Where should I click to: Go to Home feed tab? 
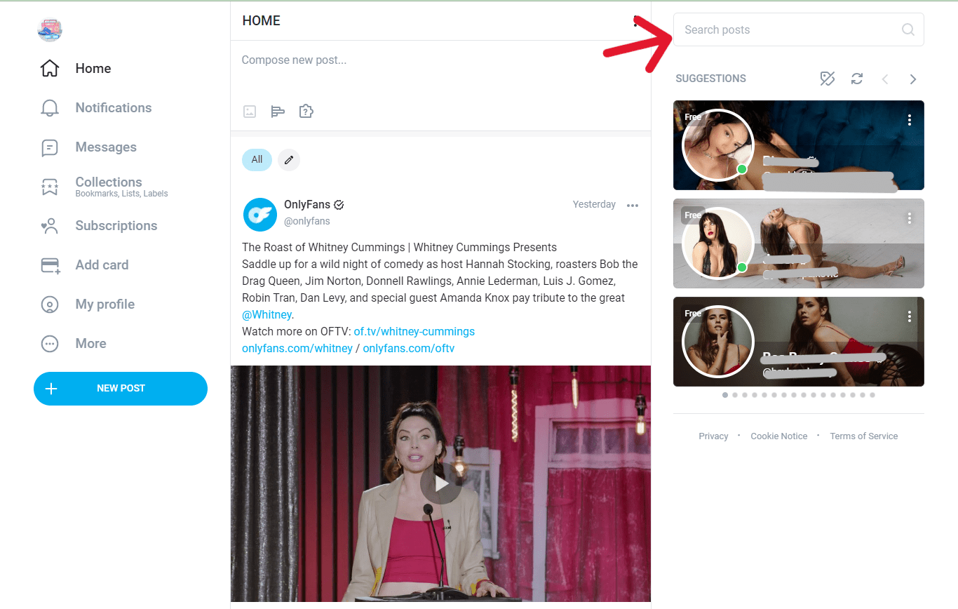93,68
